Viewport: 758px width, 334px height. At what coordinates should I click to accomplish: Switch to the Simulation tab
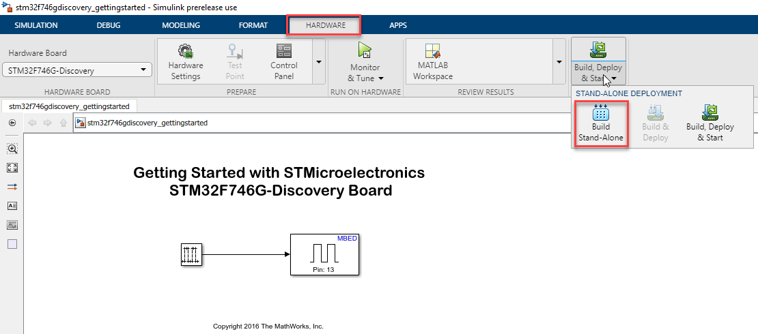tap(36, 25)
